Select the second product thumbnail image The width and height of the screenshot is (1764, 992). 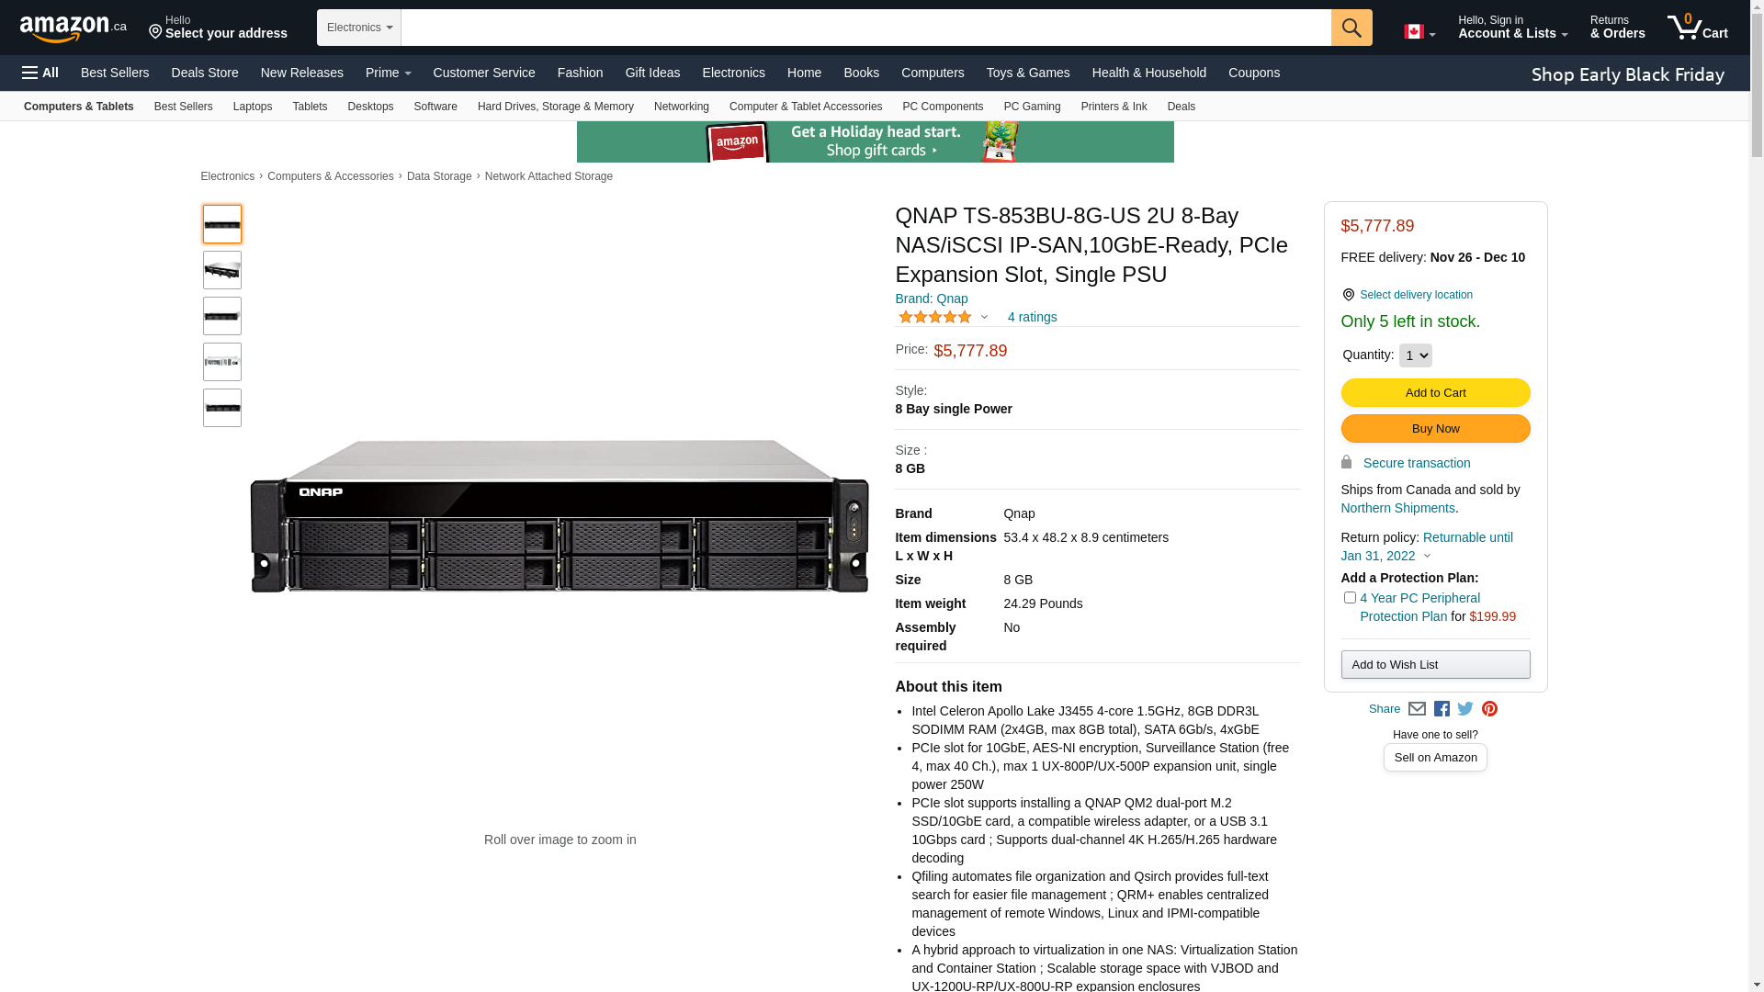[x=222, y=270]
